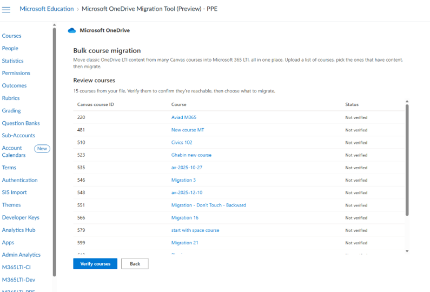This screenshot has height=292, width=430.
Task: Click the Bulk course migration heading
Action: [x=107, y=51]
